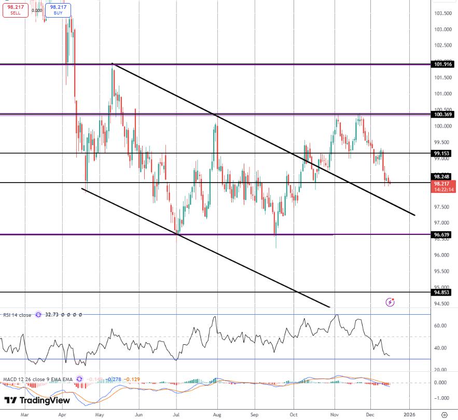Click the red current price 98.217 countdown label
The image size is (458, 420).
point(443,186)
